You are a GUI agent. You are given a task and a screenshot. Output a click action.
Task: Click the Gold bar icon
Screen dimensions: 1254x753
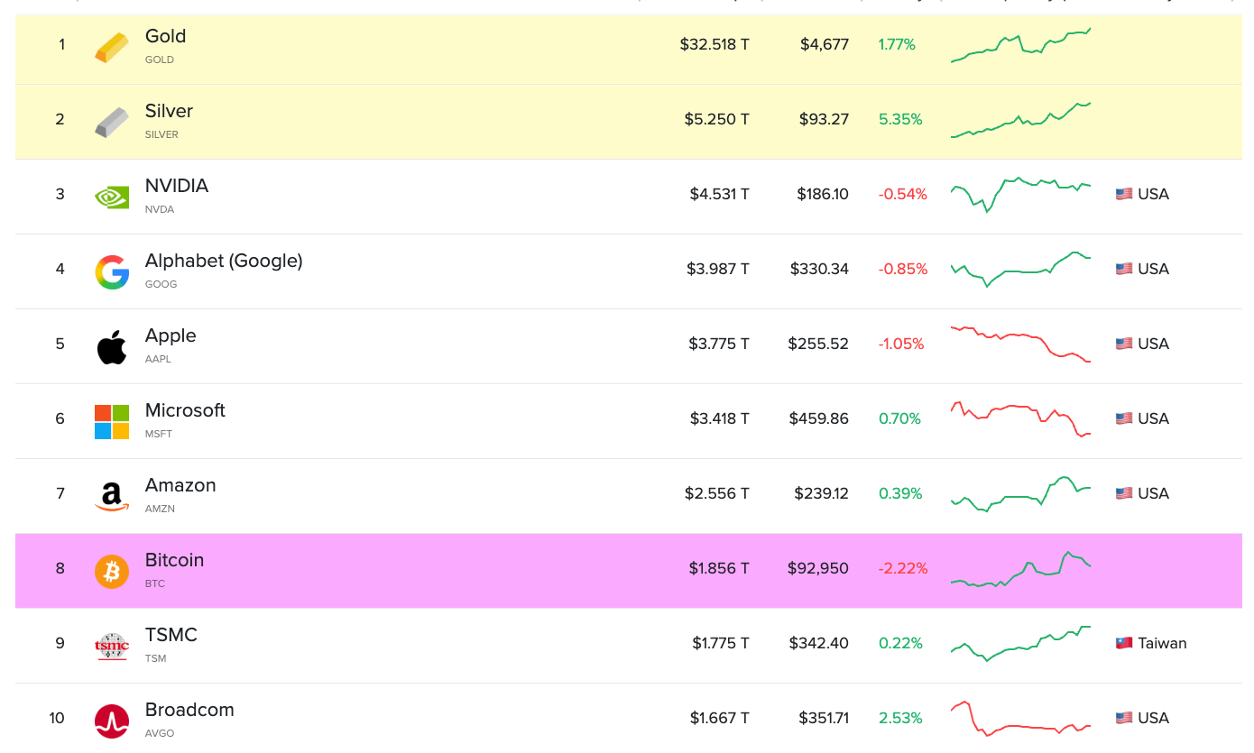coord(111,45)
